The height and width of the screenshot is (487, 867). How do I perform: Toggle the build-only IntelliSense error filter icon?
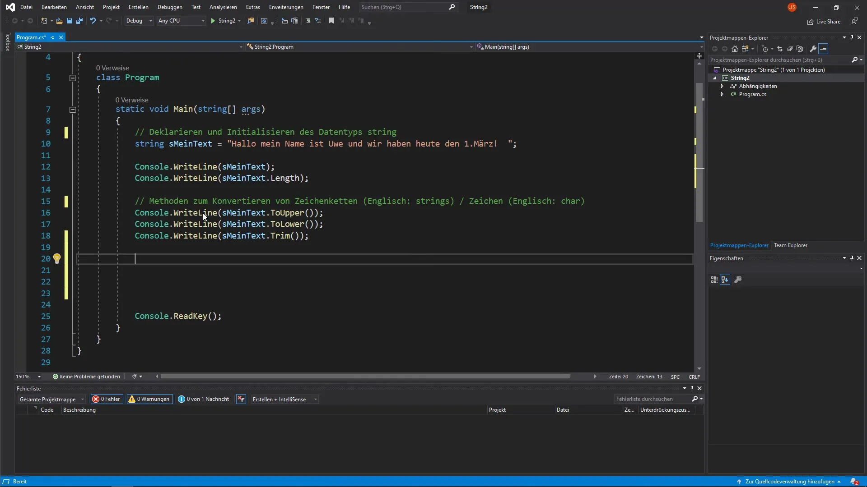tap(241, 399)
